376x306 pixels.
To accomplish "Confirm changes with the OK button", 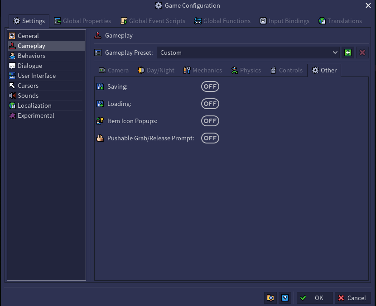I will pos(314,298).
